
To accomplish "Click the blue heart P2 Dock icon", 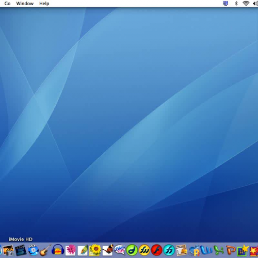I will tap(195, 250).
